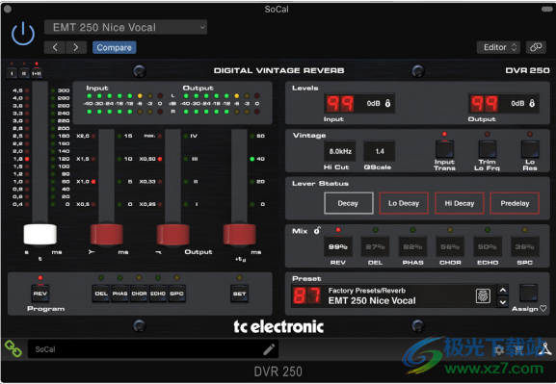Select channel II button at top left
Screen dimensions: 556x384
(x=24, y=73)
